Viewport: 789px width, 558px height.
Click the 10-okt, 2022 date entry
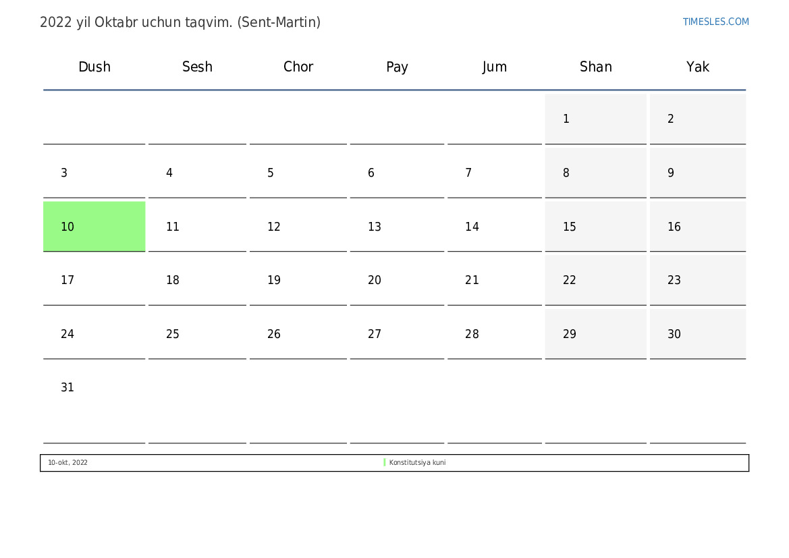pos(67,463)
